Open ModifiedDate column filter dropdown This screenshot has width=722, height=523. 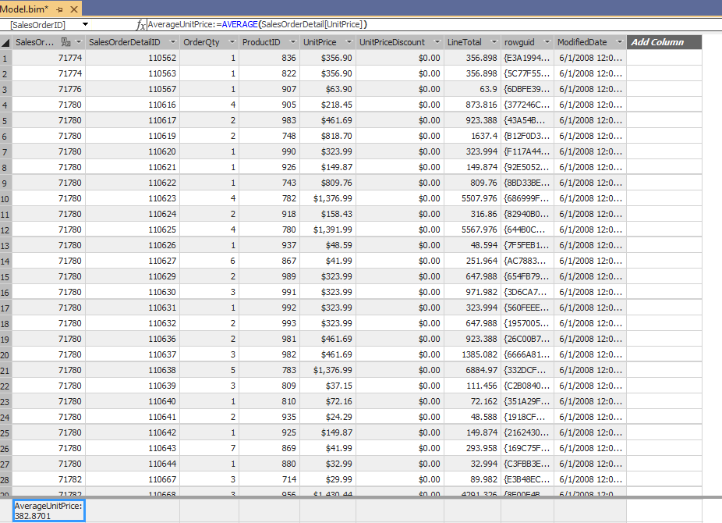coord(619,42)
